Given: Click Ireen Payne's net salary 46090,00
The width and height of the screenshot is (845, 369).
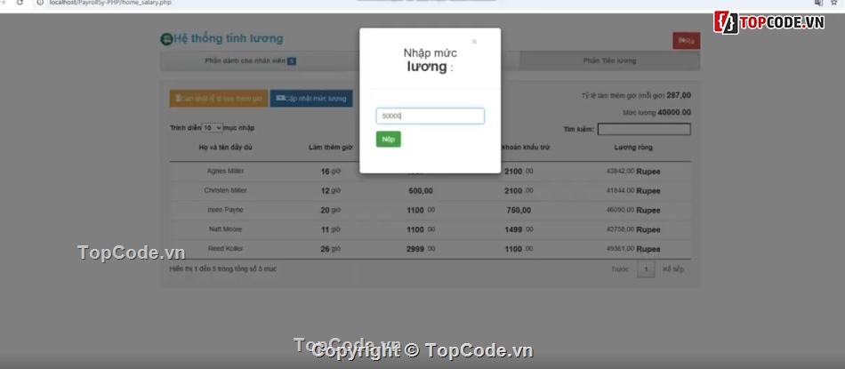Looking at the screenshot, I should point(620,210).
